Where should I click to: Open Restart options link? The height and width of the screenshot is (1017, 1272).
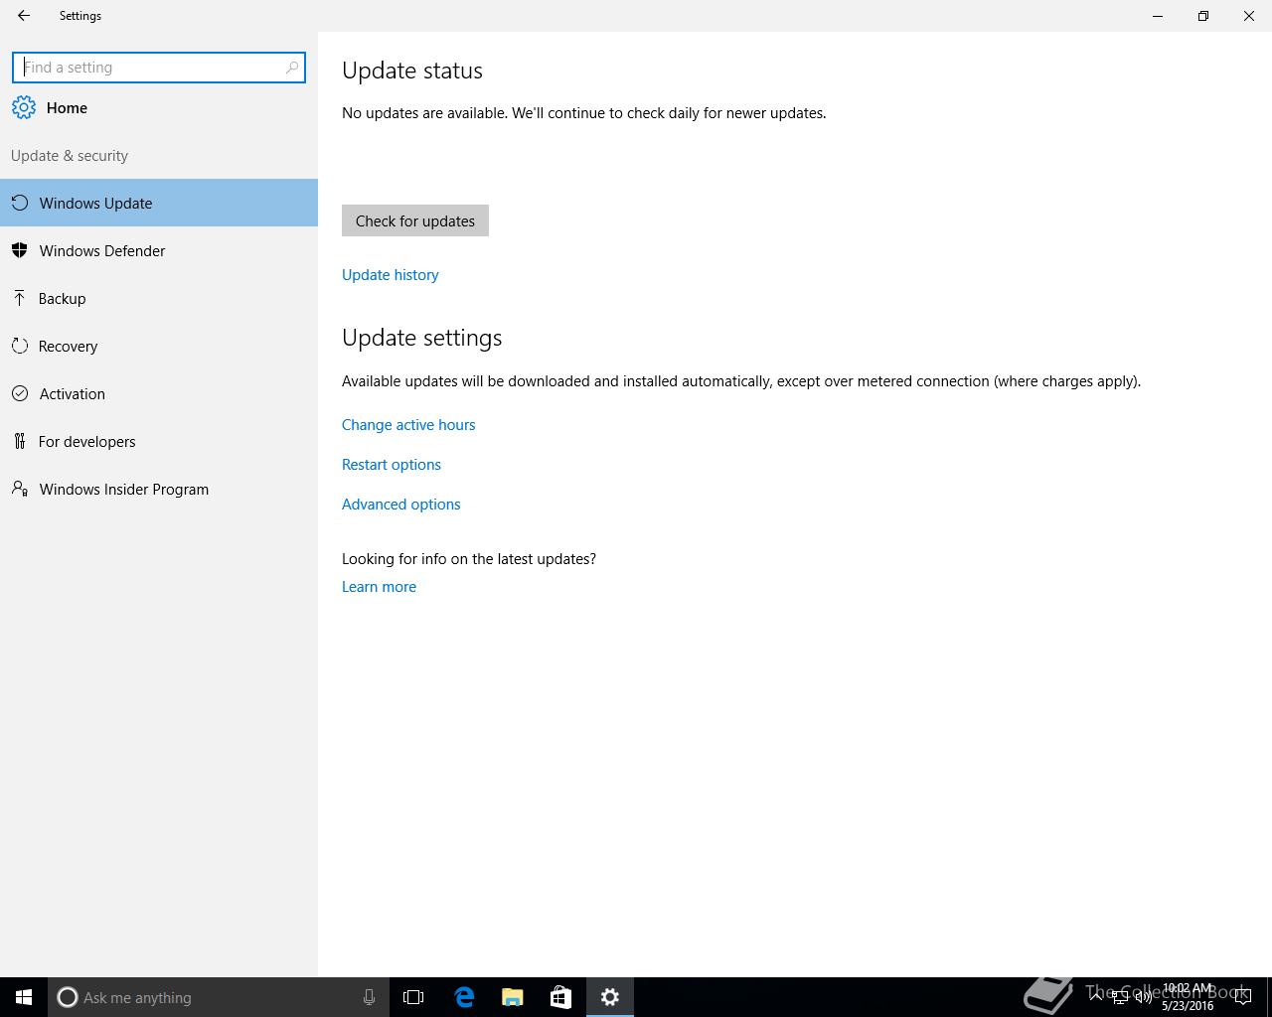click(392, 465)
